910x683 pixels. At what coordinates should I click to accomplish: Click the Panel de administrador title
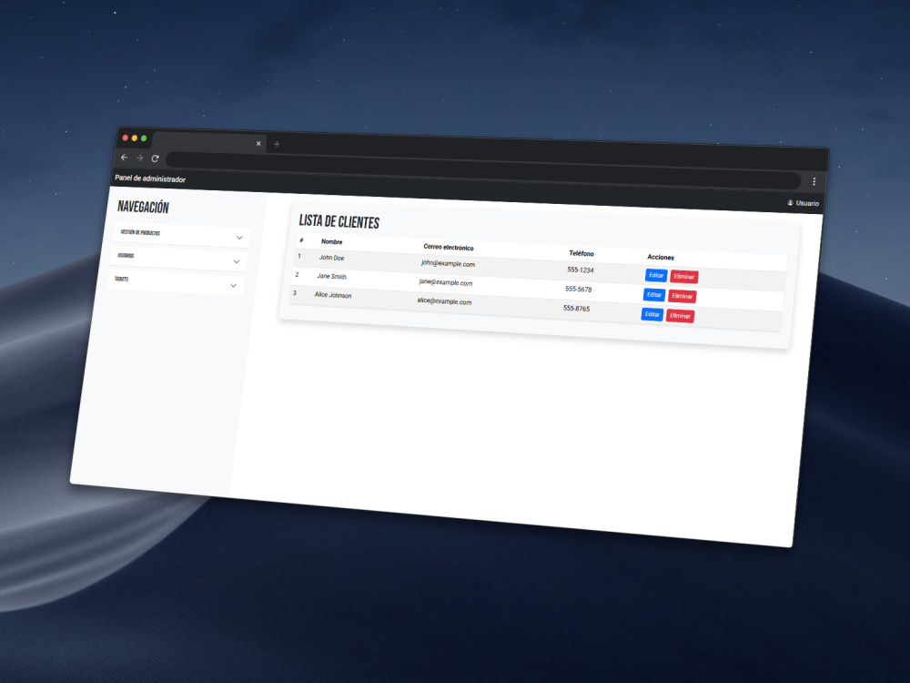point(150,178)
